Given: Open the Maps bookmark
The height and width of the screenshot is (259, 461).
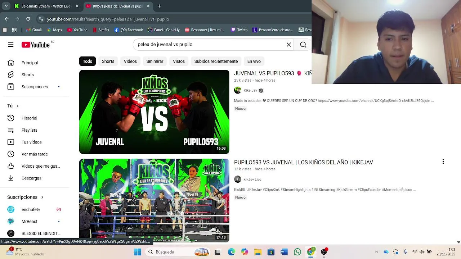Looking at the screenshot, I should pos(54,30).
